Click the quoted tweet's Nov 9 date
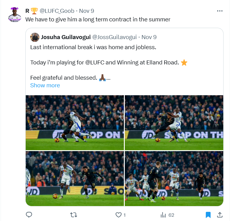 [x=149, y=37]
